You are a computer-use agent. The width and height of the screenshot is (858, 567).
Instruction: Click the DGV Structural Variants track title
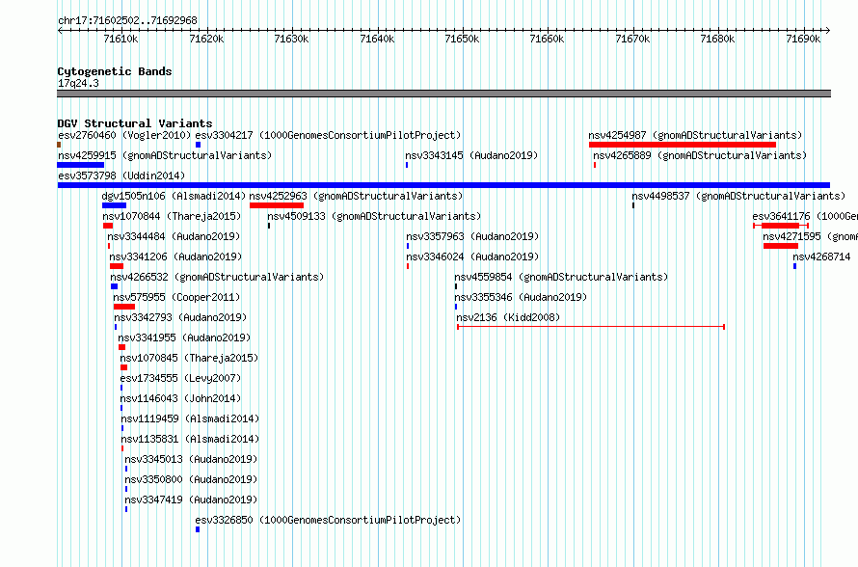(135, 123)
